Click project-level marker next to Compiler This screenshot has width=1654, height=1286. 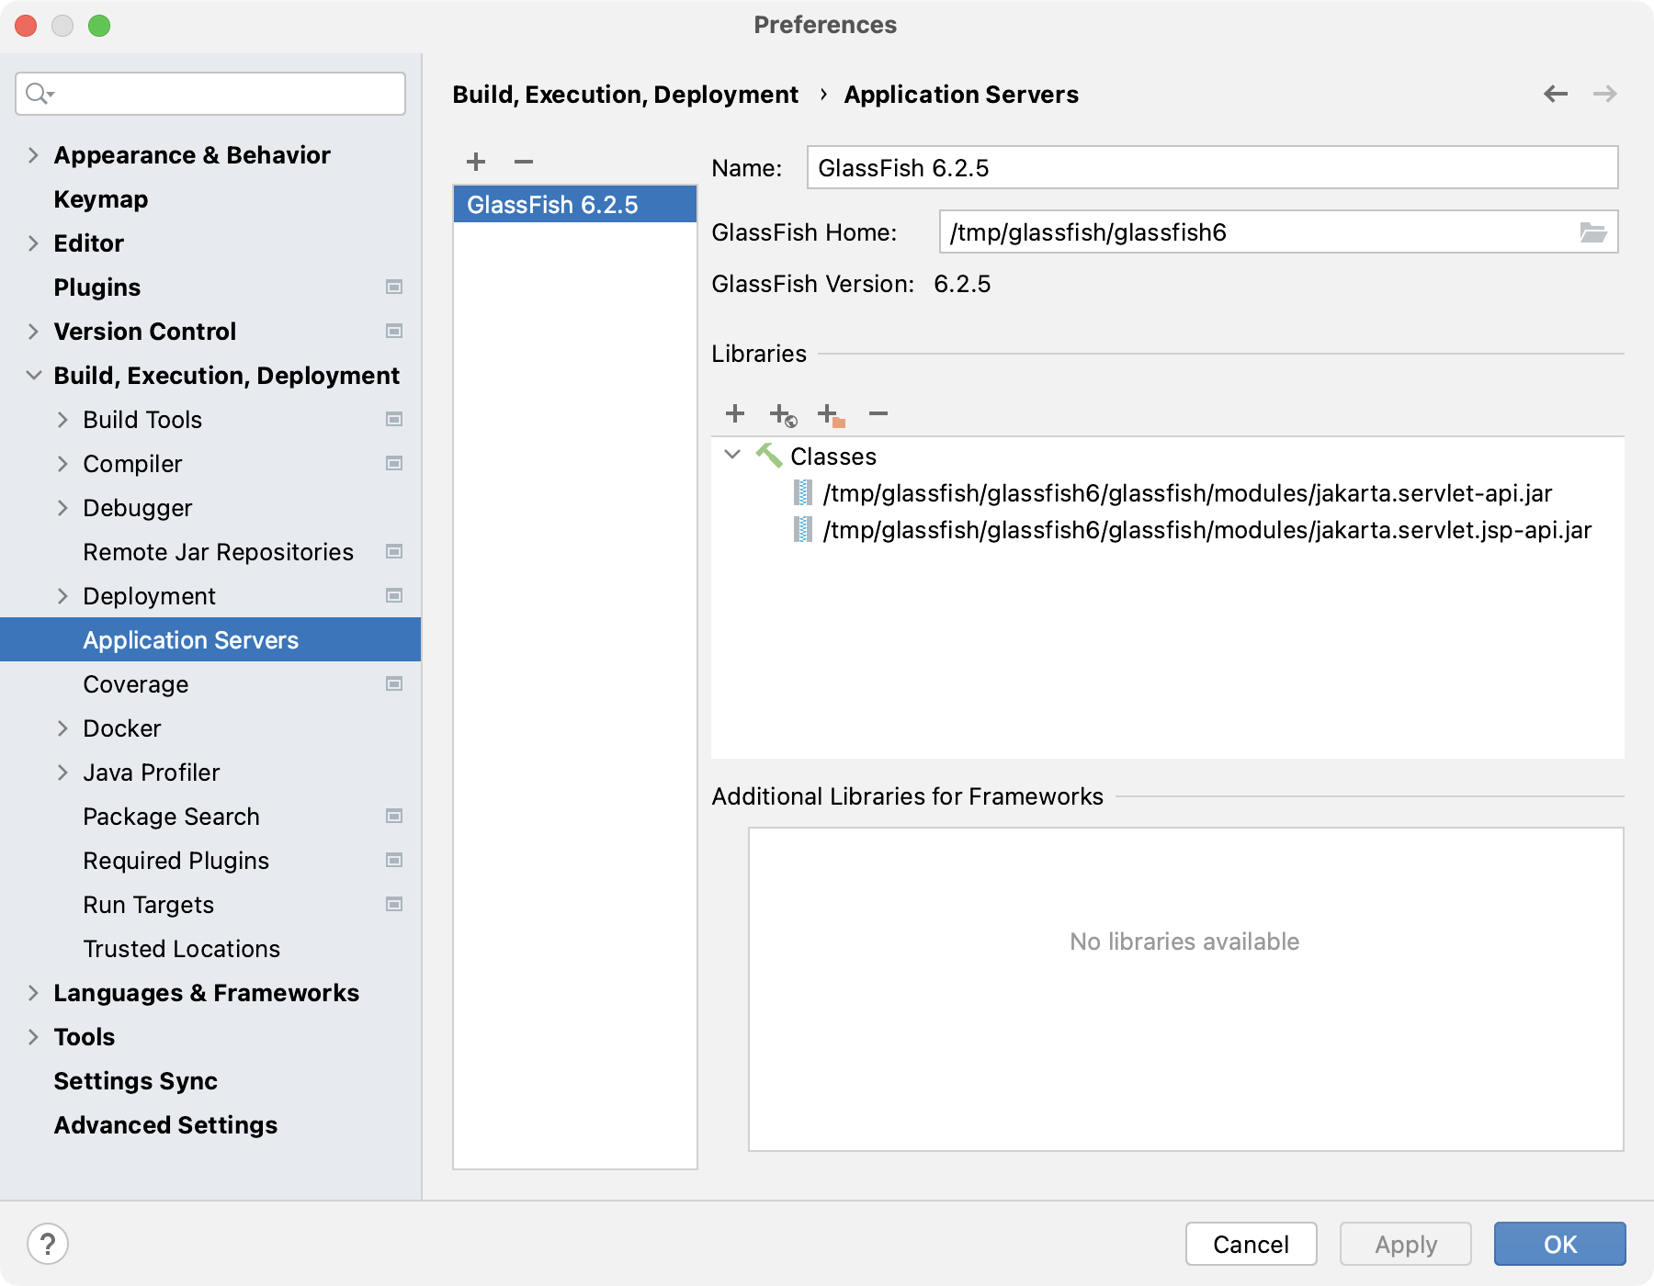click(394, 464)
